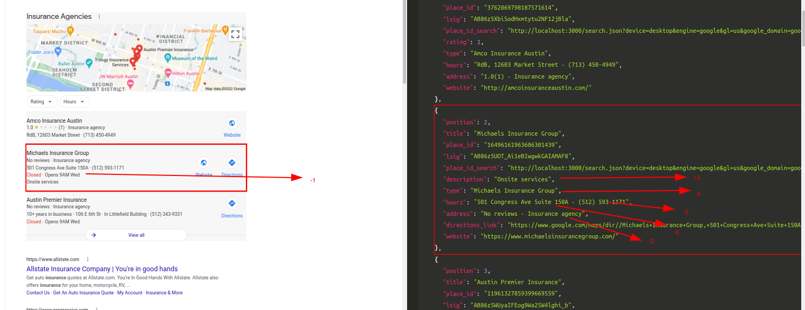The image size is (805, 310).
Task: Click JSON place_id value 16496161963606301439
Action: click(520, 145)
